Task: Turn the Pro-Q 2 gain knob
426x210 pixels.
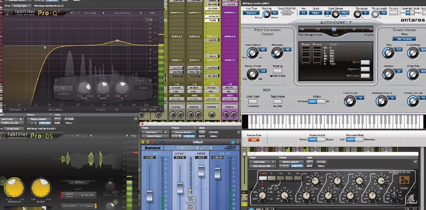Action: (103, 88)
